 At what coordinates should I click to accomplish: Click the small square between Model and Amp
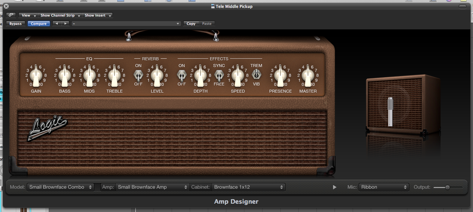pyautogui.click(x=97, y=187)
